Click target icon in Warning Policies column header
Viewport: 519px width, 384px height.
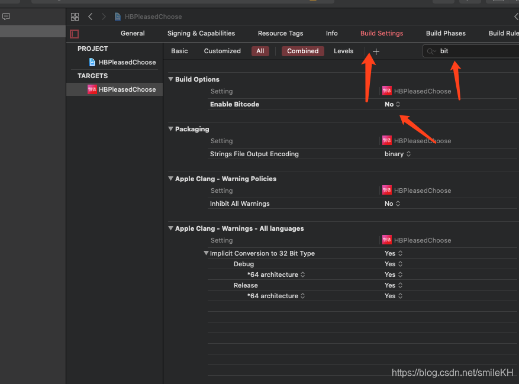coord(386,190)
